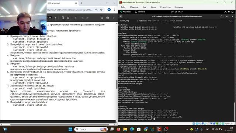The width and height of the screenshot is (236, 133).
Task: Click the PDF viewer horizontal scrollbar
Action: point(59,125)
